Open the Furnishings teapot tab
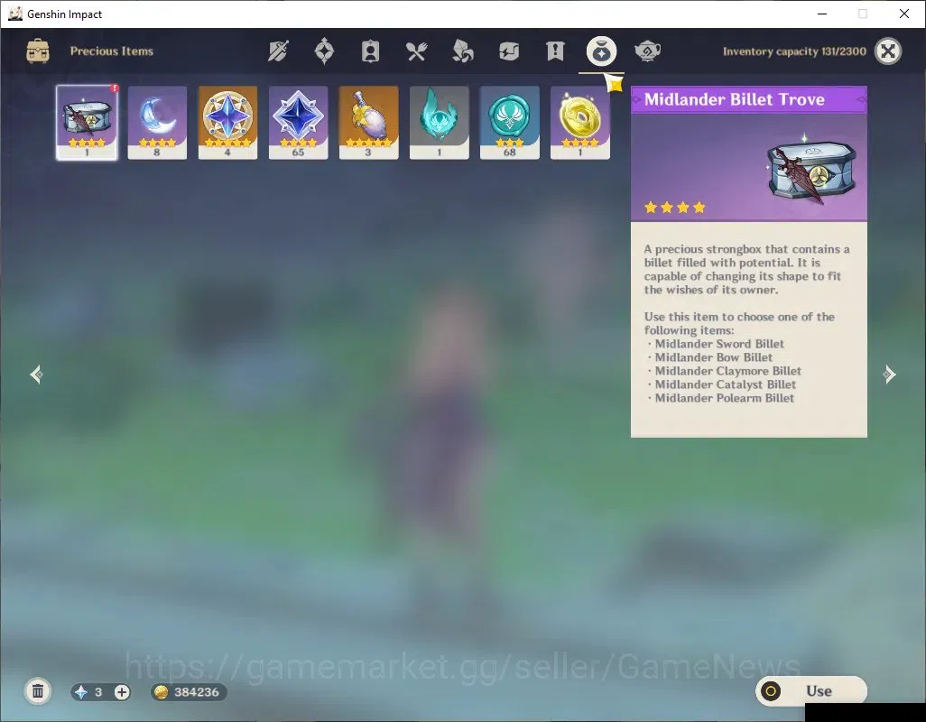Image resolution: width=926 pixels, height=722 pixels. [647, 51]
